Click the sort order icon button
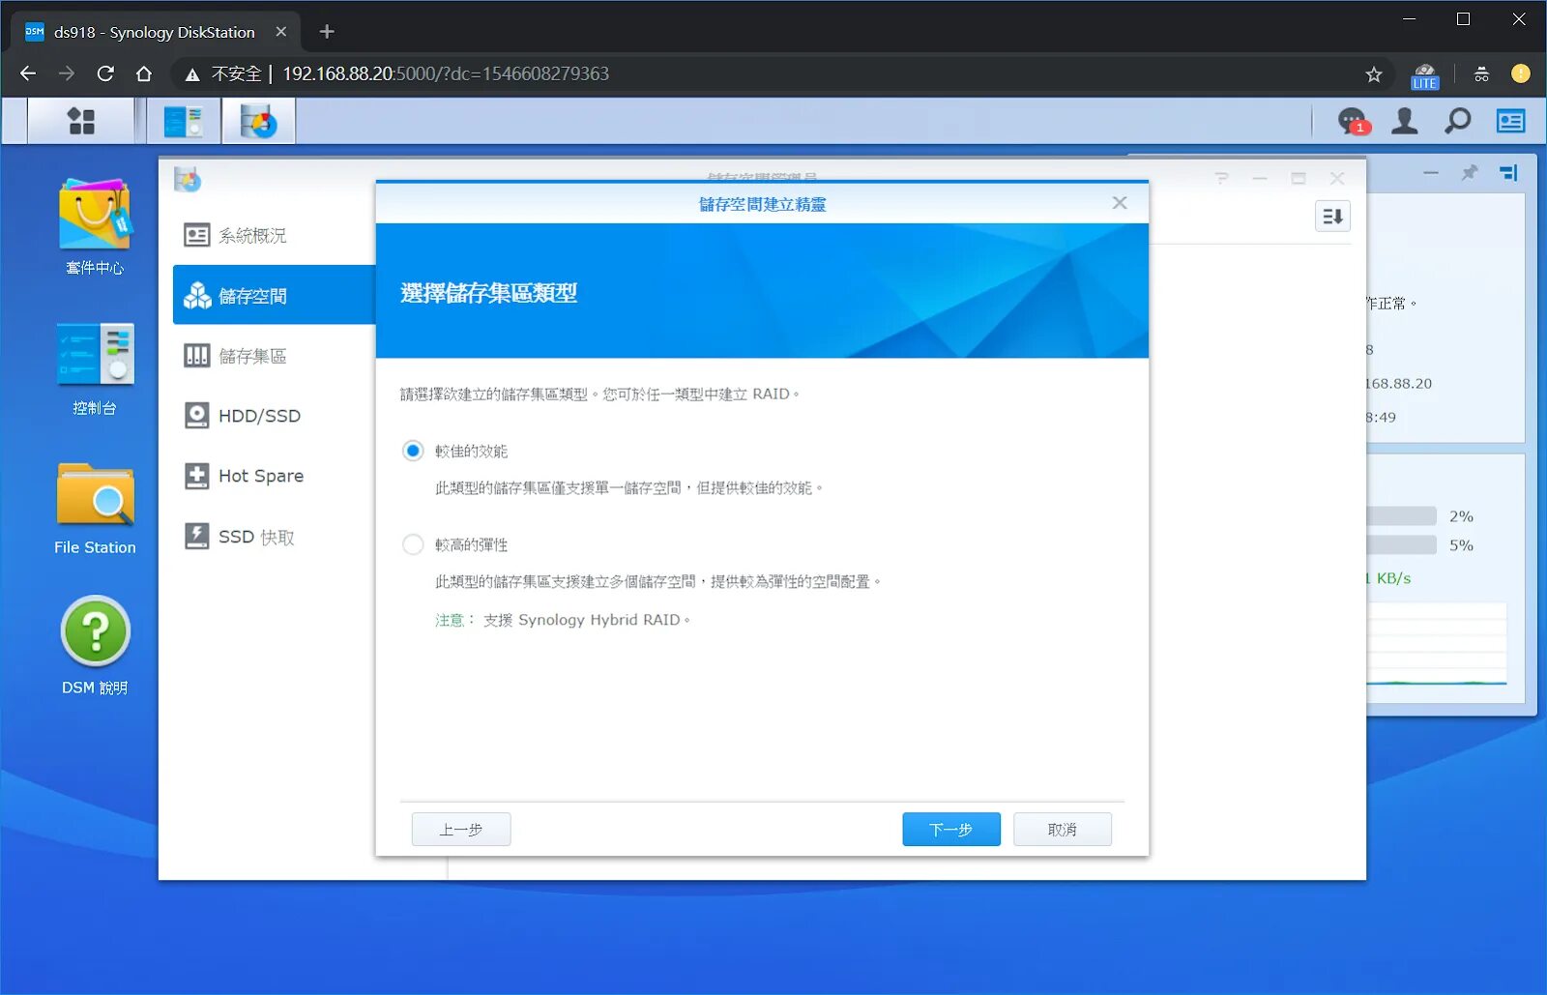This screenshot has width=1547, height=995. pos(1332,217)
